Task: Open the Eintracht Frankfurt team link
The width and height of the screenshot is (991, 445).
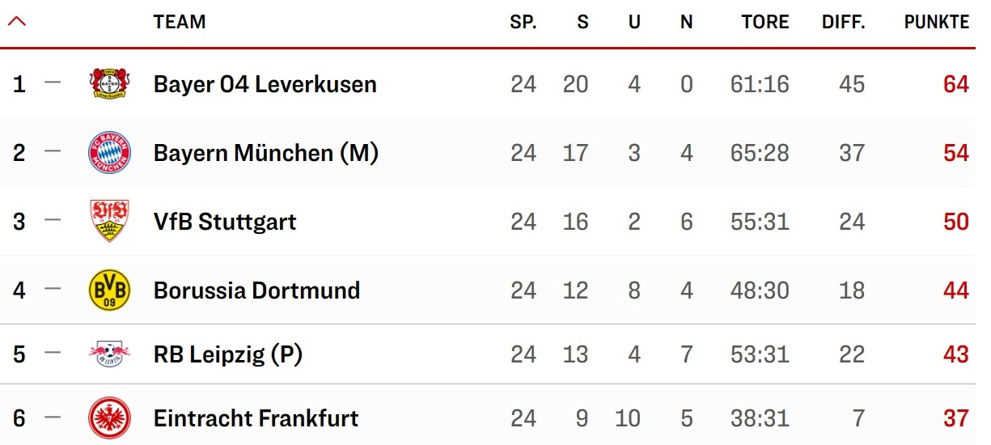Action: coord(256,418)
